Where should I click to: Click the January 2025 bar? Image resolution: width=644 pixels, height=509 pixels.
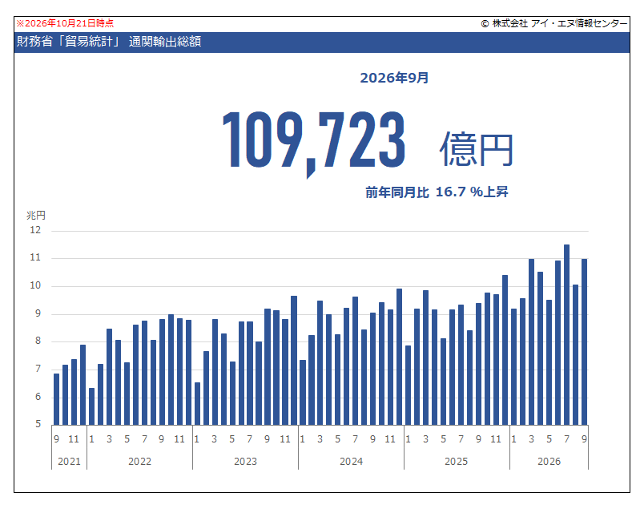click(x=409, y=386)
